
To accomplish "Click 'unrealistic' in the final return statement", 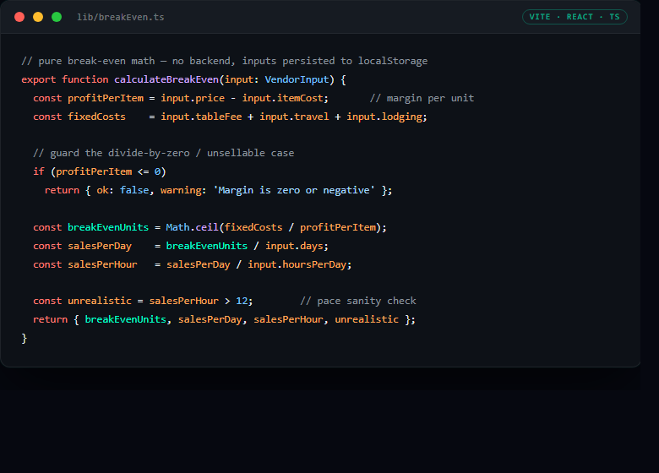I will pyautogui.click(x=367, y=319).
